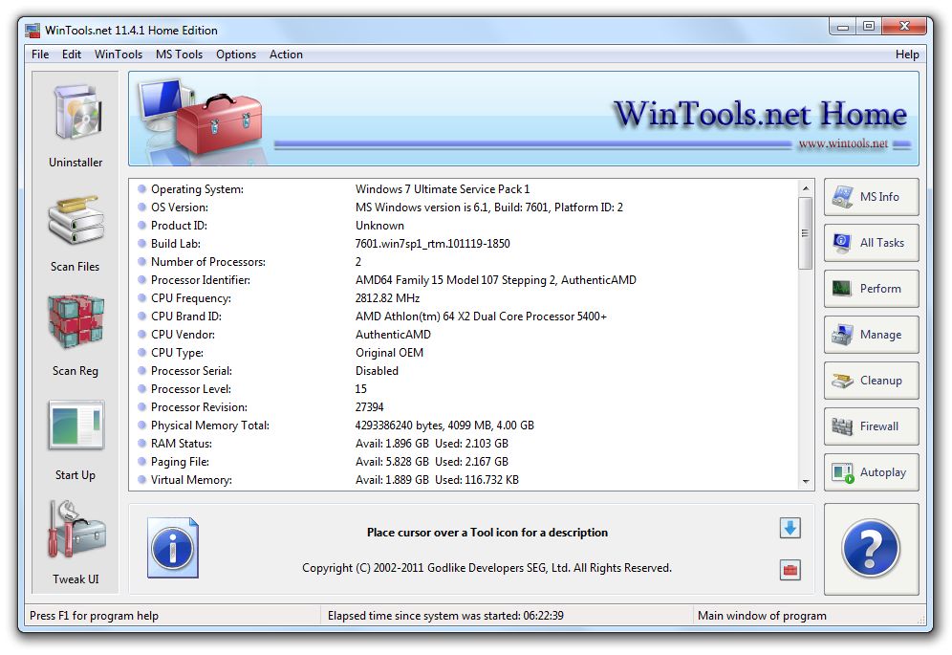Open the Uninstaller tool
The width and height of the screenshot is (952, 655).
[76, 125]
